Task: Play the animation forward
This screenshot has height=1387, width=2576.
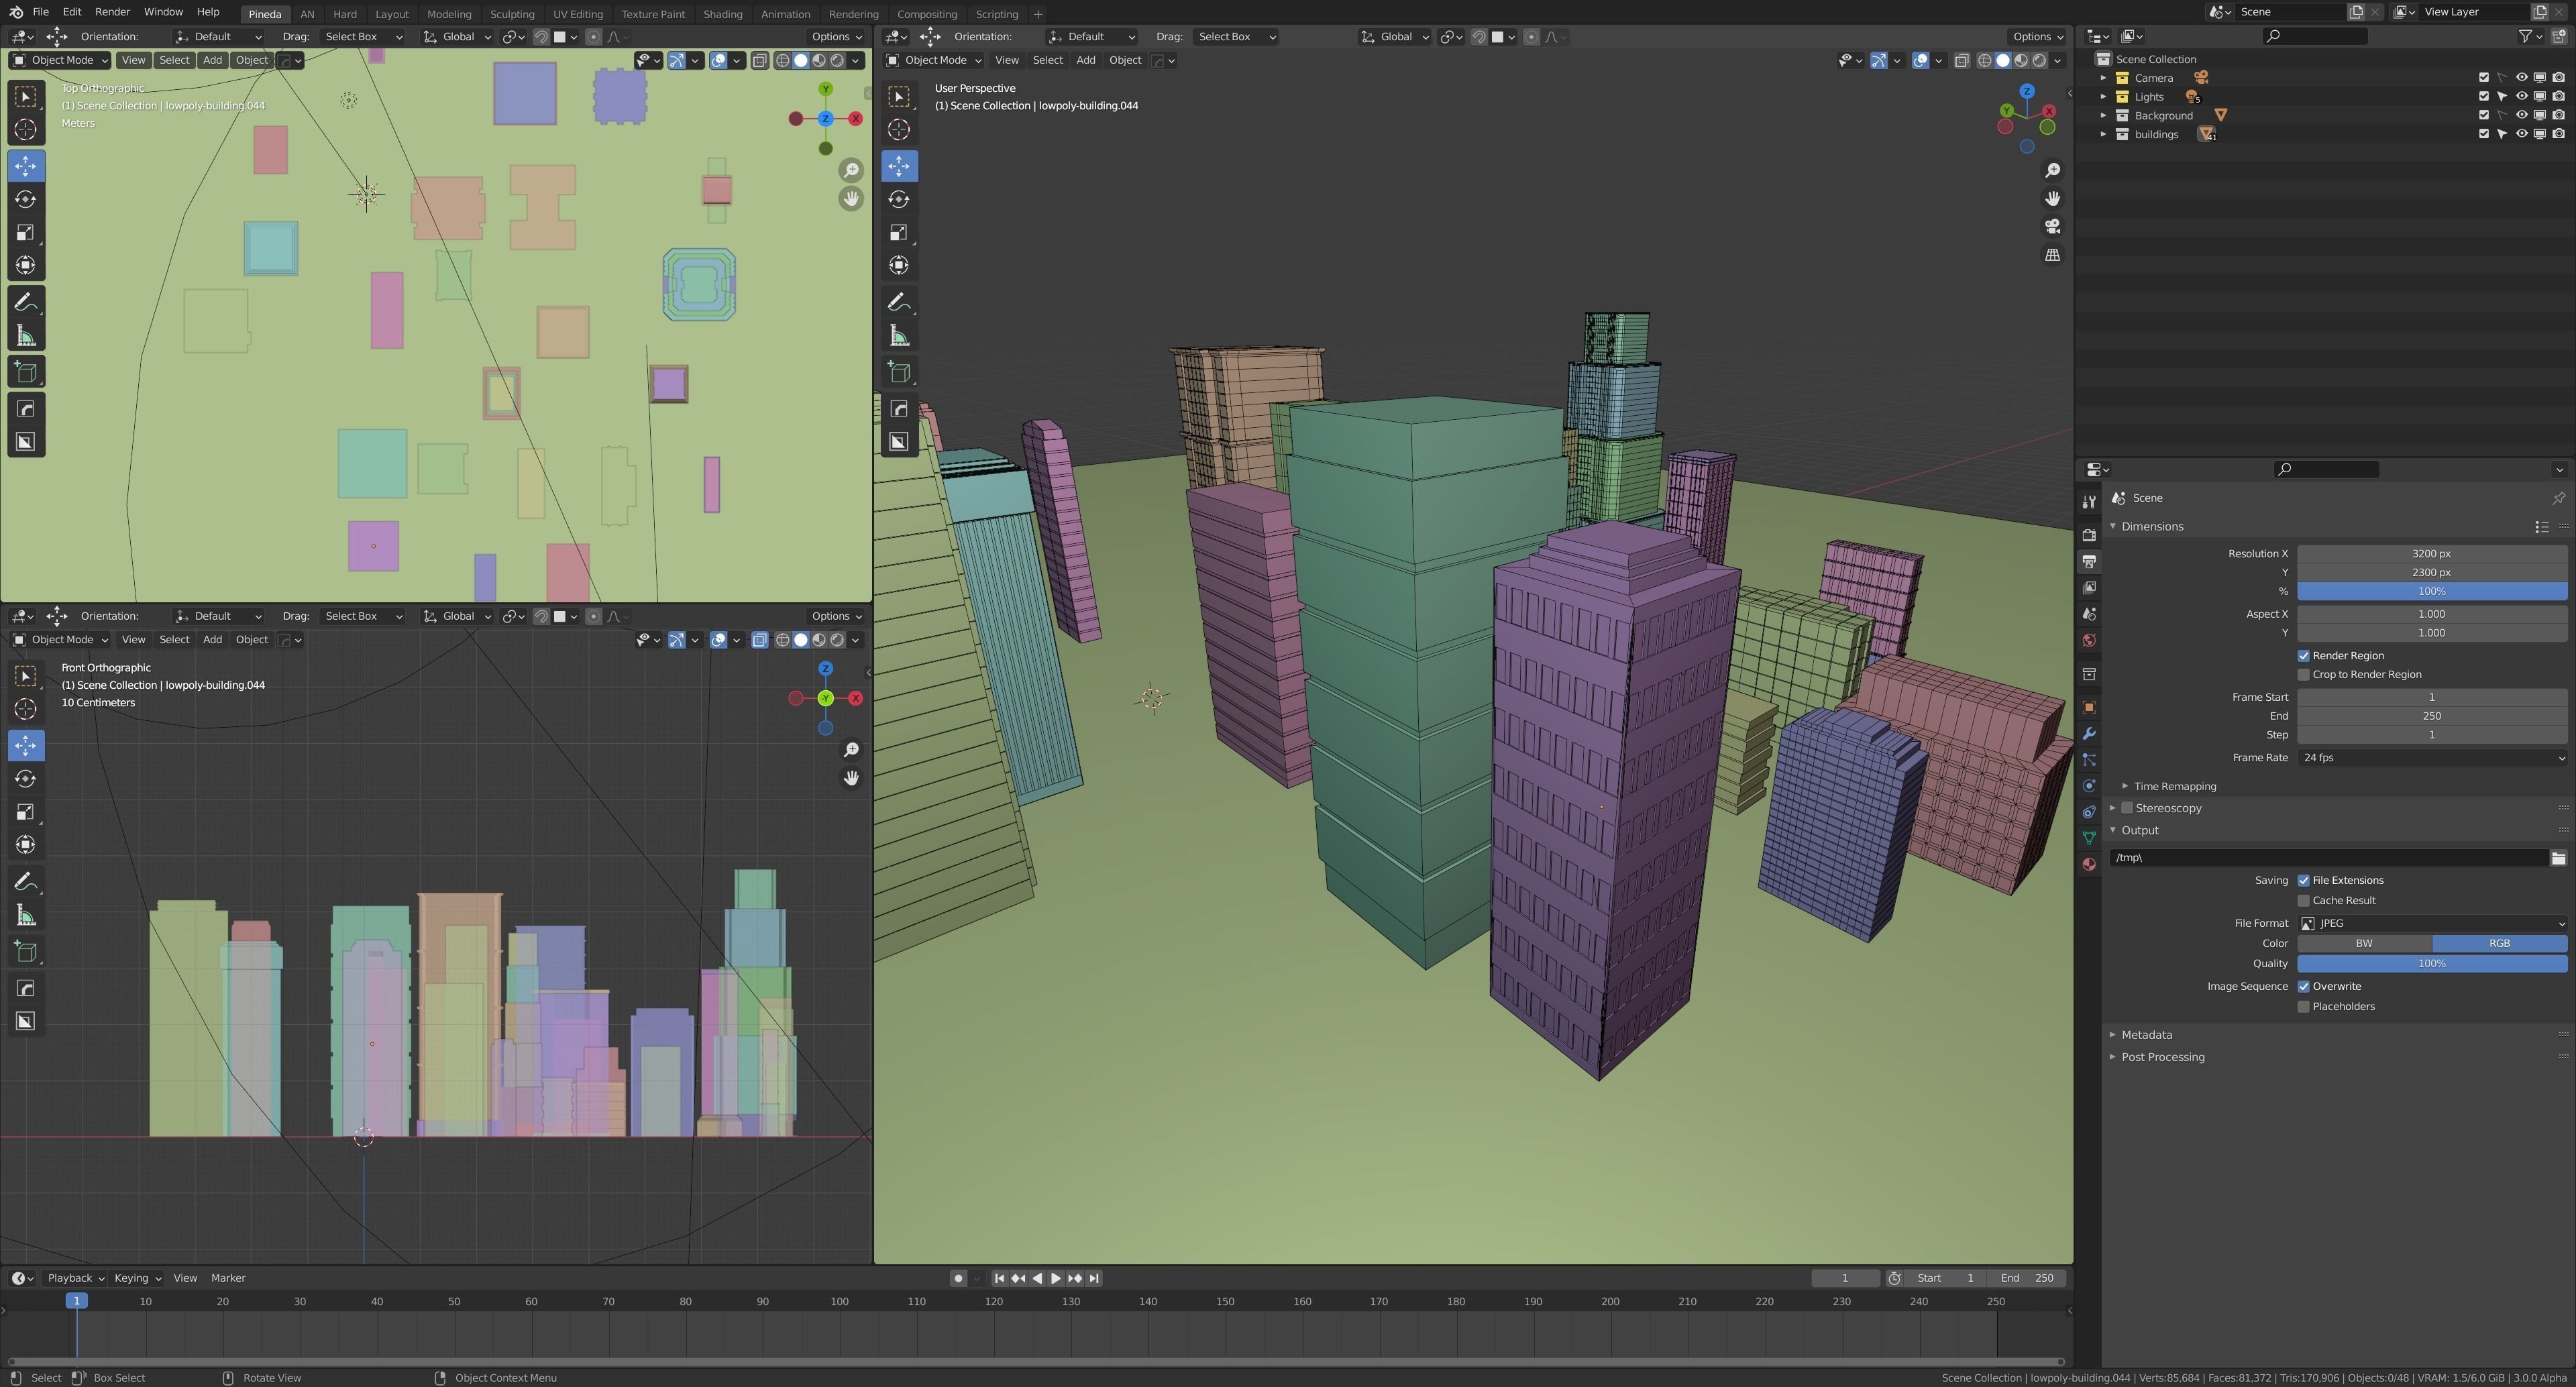Action: click(x=1056, y=1278)
